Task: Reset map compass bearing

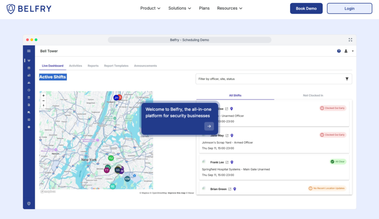Action: click(44, 106)
